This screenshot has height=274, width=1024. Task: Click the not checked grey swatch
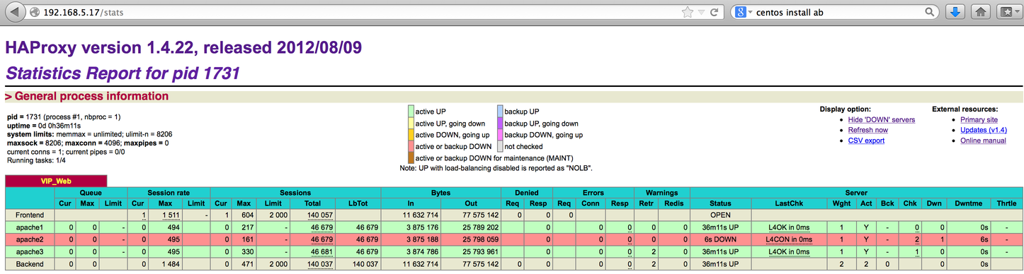[500, 146]
